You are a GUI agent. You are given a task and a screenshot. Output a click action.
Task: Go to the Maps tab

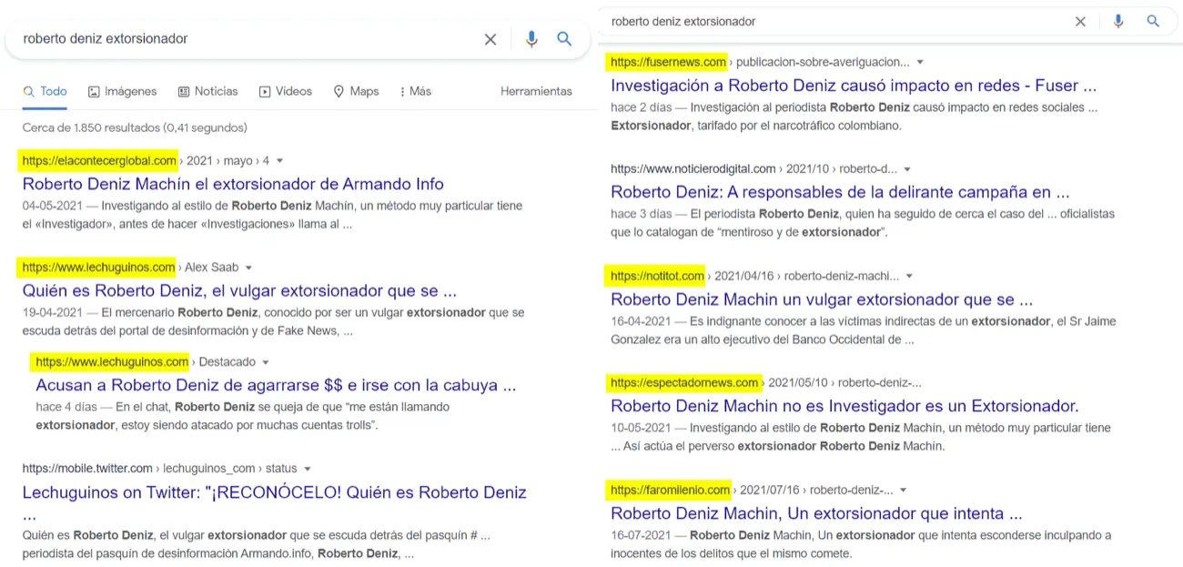(356, 91)
